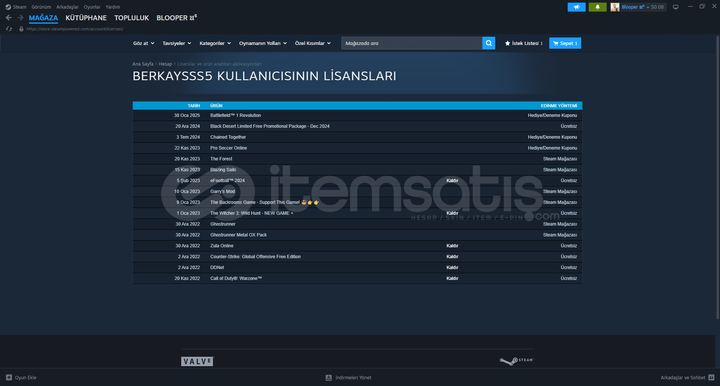Click the Valve logo in the footer
The height and width of the screenshot is (386, 720).
point(197,361)
